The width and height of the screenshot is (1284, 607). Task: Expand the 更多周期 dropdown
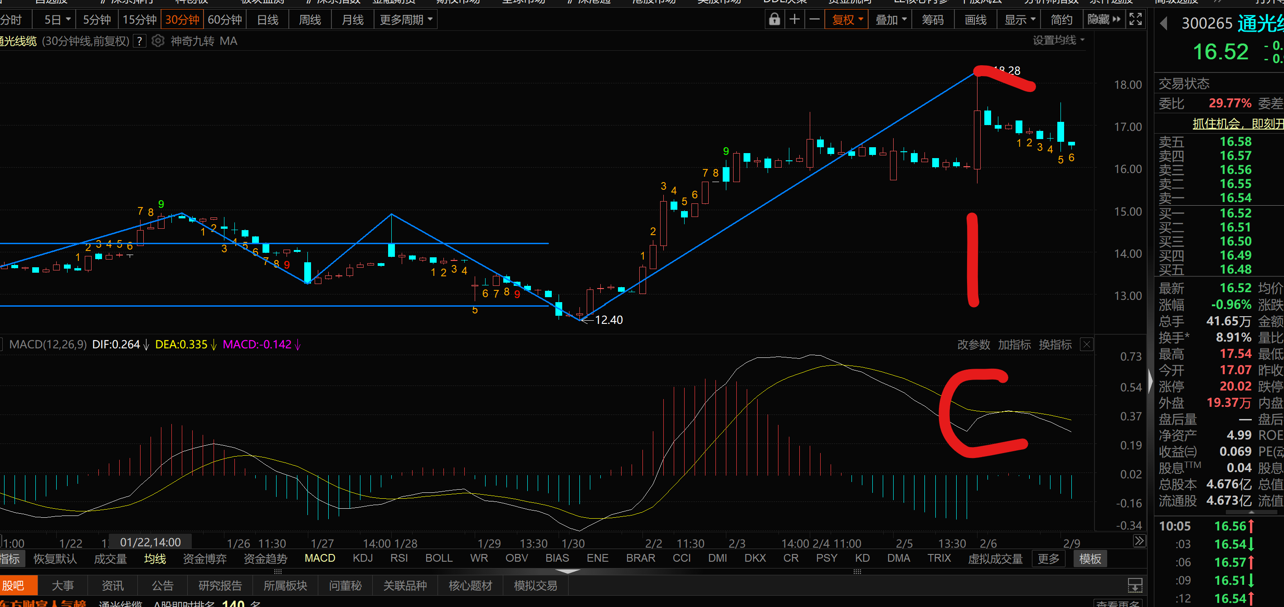[406, 19]
